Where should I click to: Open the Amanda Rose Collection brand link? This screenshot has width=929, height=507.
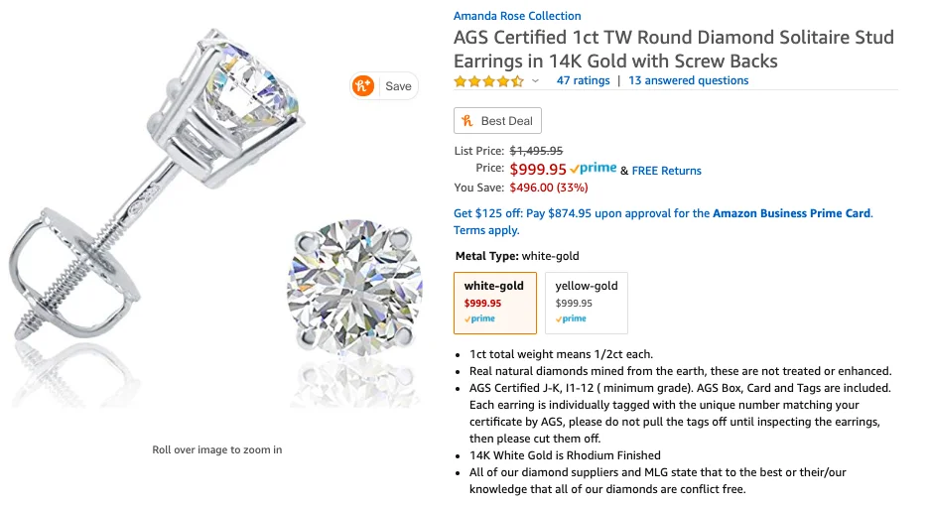click(x=517, y=16)
